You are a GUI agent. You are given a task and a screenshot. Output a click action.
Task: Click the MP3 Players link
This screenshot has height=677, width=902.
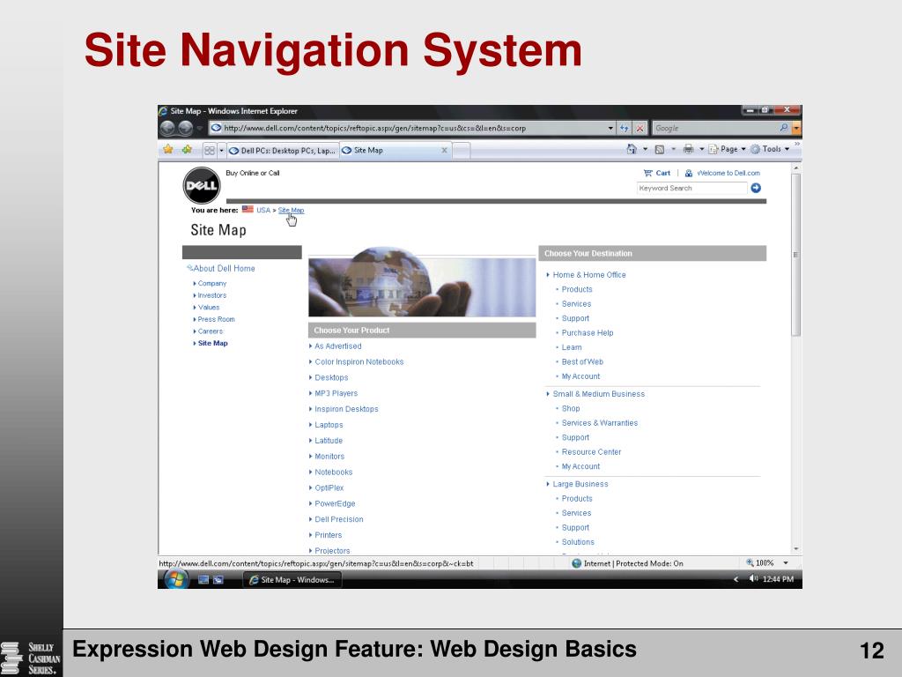[x=336, y=393]
